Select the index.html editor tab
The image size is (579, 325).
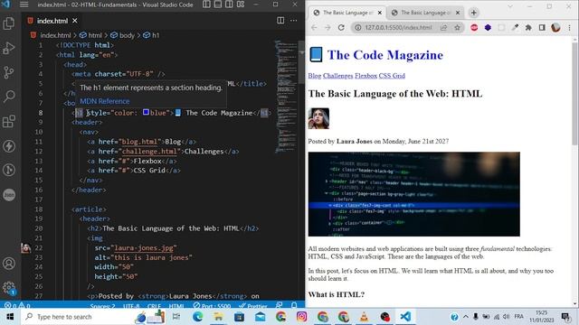point(52,21)
